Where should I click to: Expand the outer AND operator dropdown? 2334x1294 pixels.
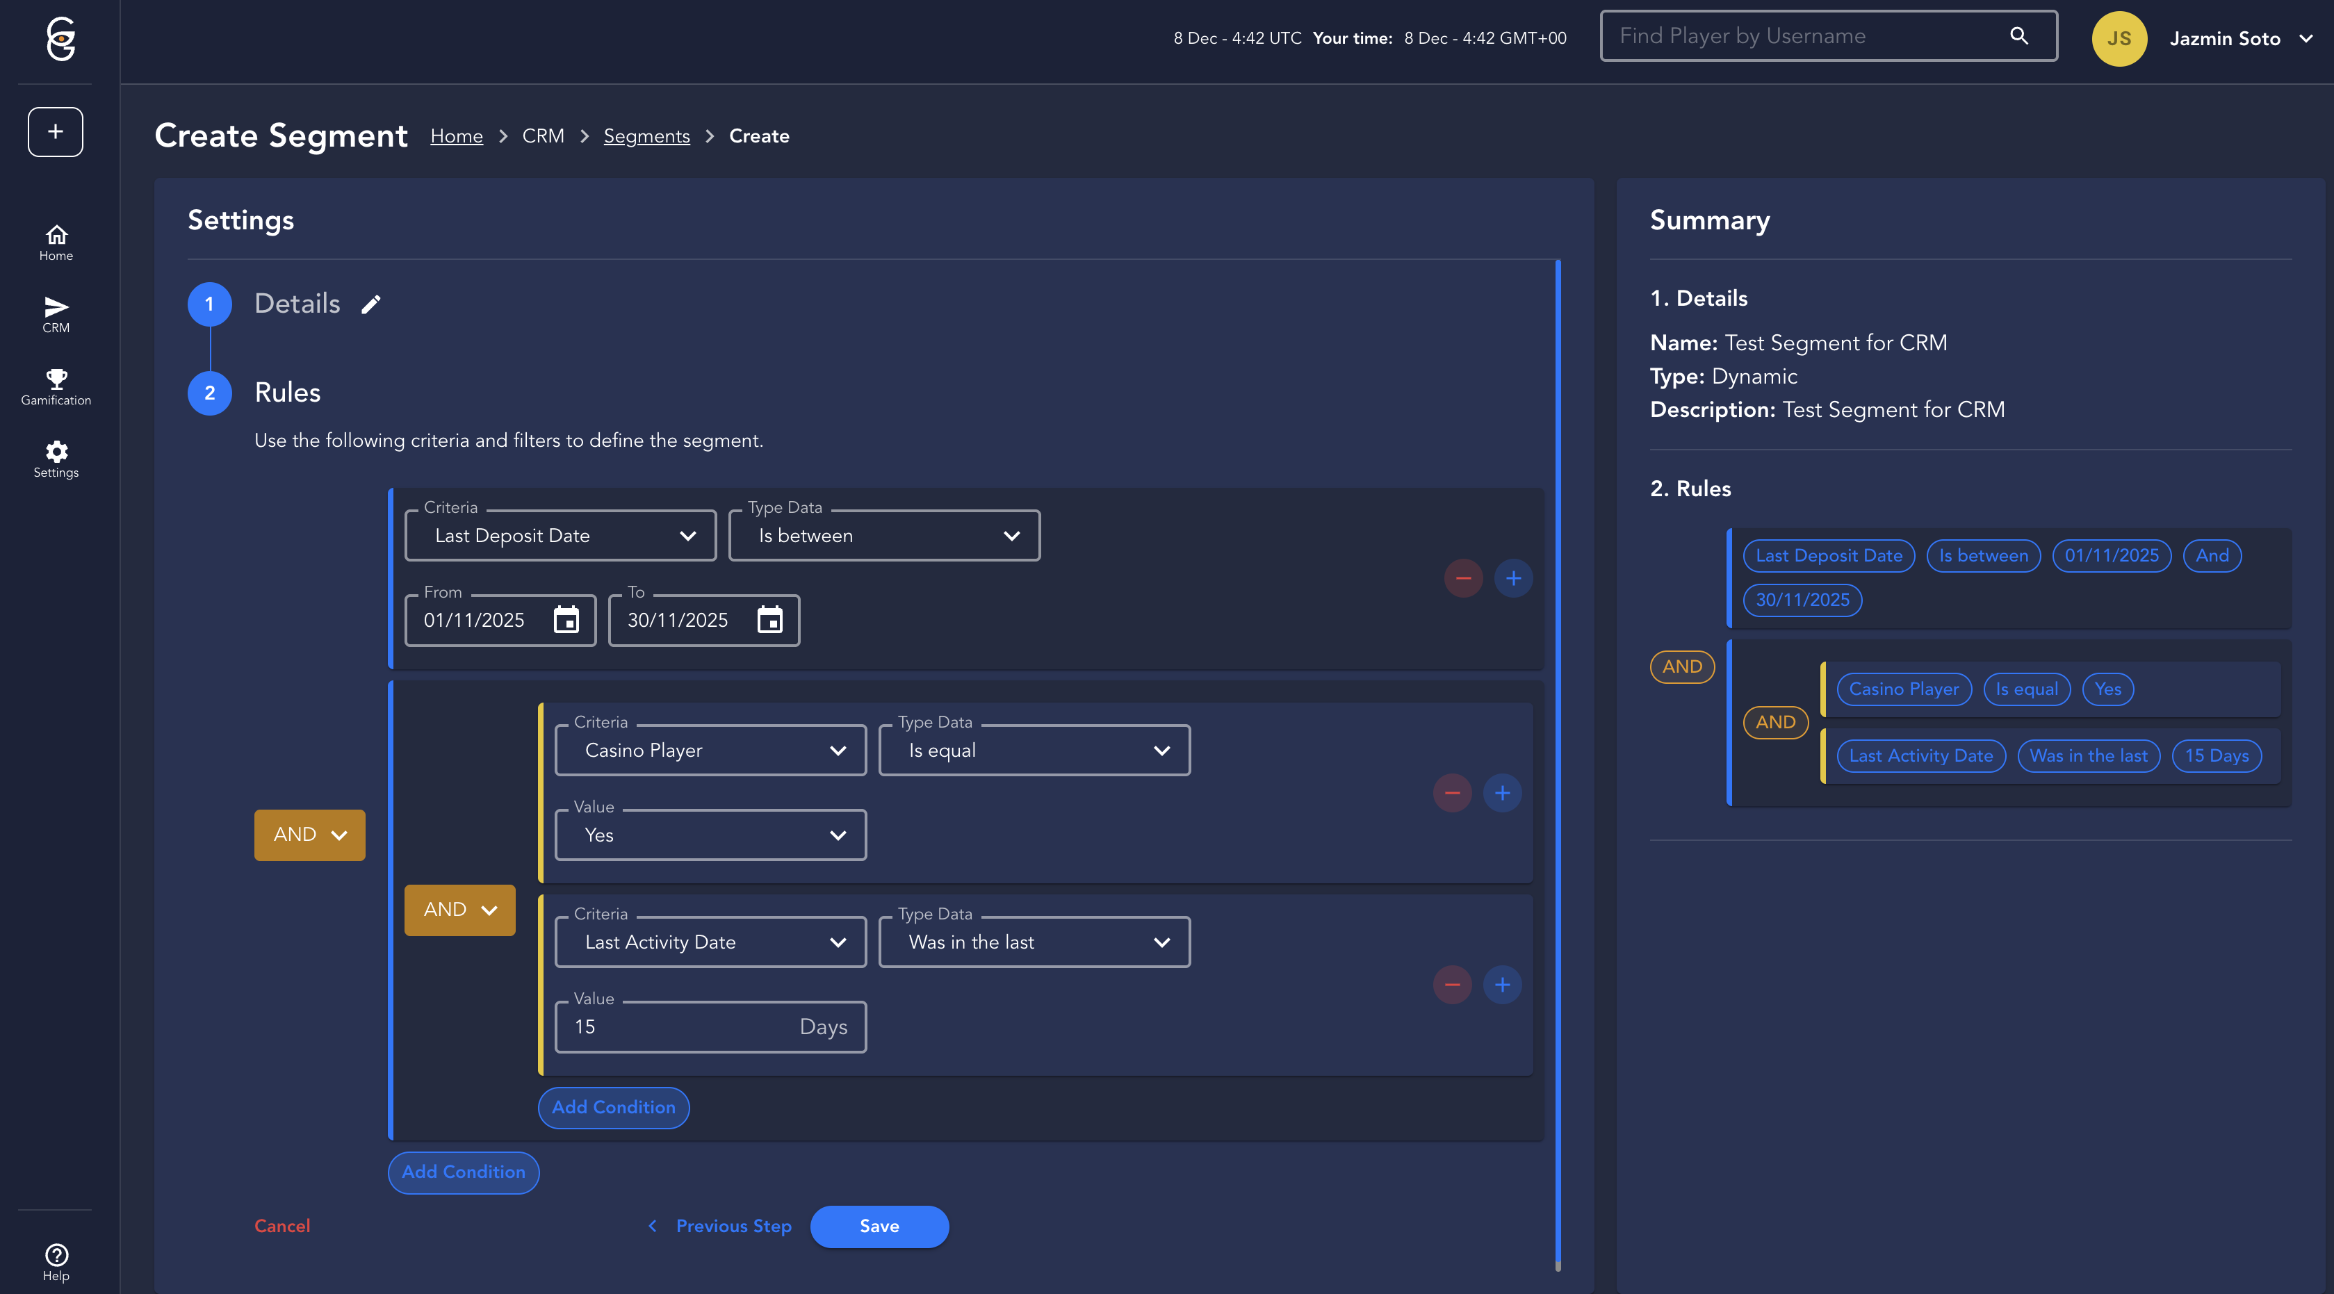click(x=310, y=835)
